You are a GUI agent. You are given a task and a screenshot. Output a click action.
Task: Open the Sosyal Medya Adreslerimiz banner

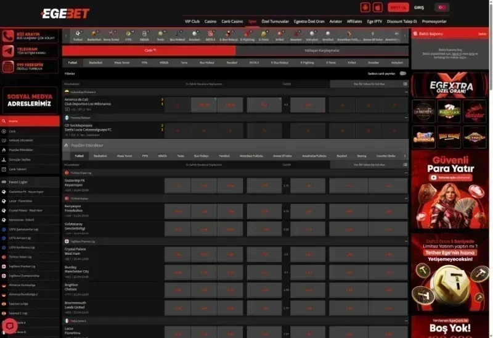(30, 100)
